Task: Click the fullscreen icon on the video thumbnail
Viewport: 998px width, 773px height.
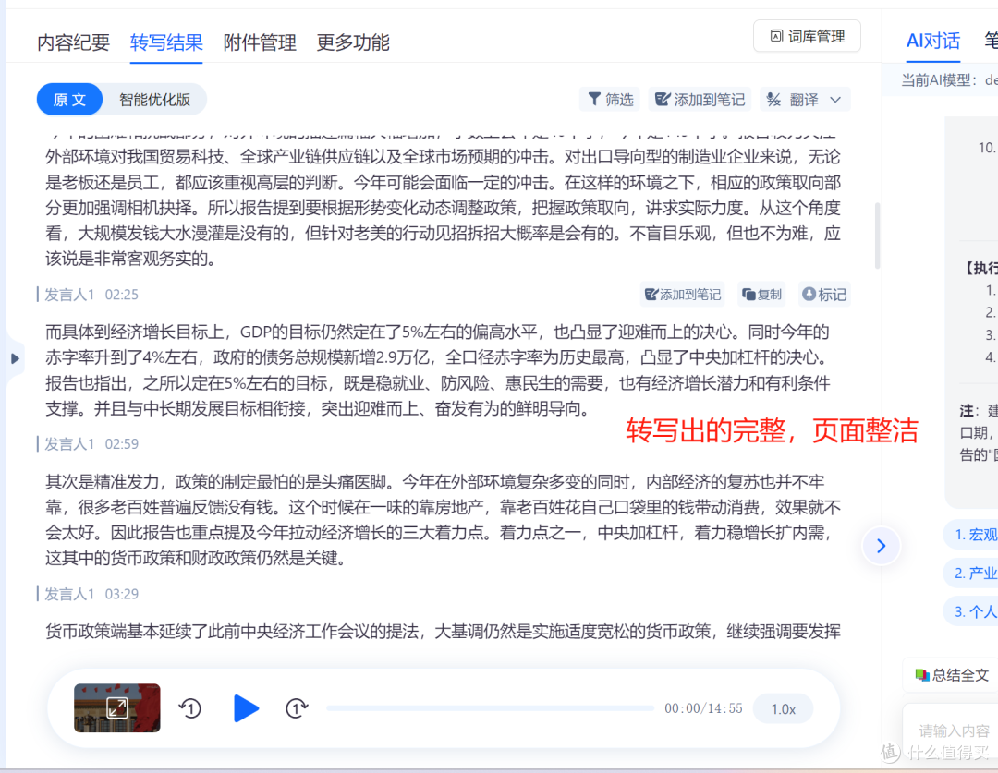Action: (x=117, y=708)
